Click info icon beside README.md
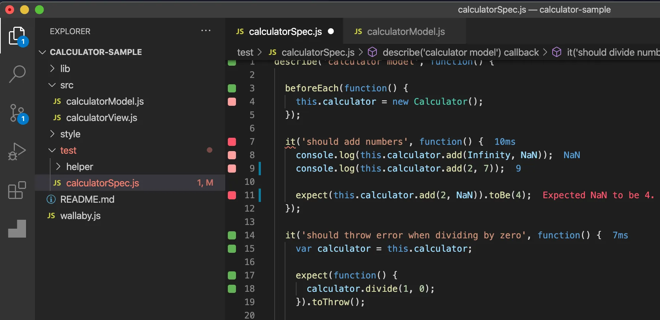Screen dimensions: 660x320 click(x=51, y=199)
